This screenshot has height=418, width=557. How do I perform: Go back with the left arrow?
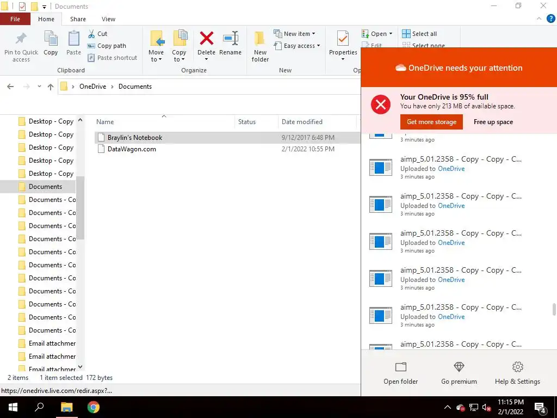[x=10, y=87]
